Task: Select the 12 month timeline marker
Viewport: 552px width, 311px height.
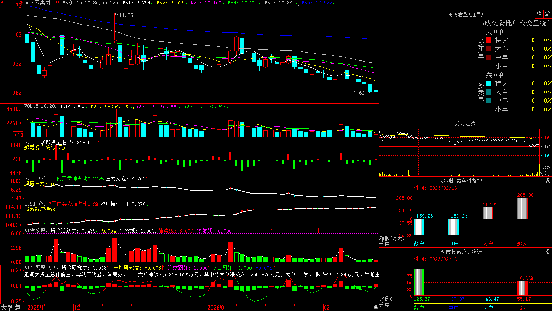Action: (x=77, y=308)
